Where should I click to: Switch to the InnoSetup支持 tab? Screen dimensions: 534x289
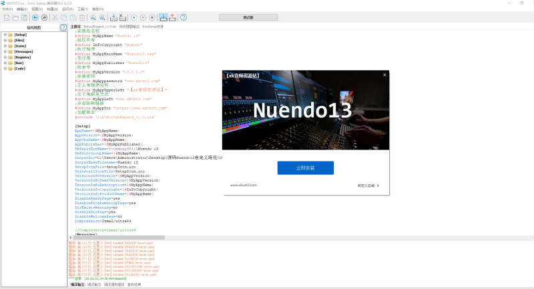point(153,27)
